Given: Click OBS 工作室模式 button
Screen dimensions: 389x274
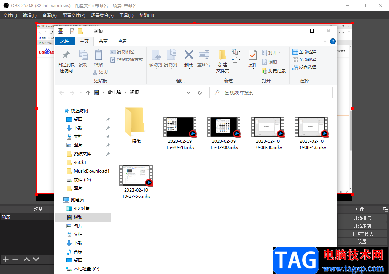Looking at the screenshot, I should [362, 234].
